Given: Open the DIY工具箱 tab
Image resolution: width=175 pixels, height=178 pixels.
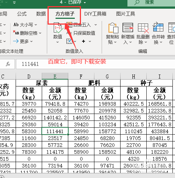Looking at the screenshot, I should tap(95, 14).
